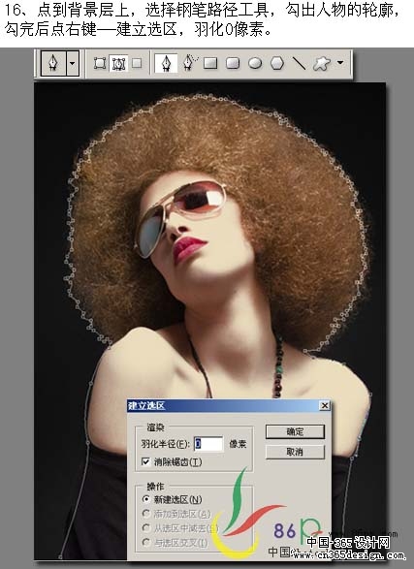Click the 羽化半径 input field
Viewport: 414px width, 569px height.
click(208, 444)
